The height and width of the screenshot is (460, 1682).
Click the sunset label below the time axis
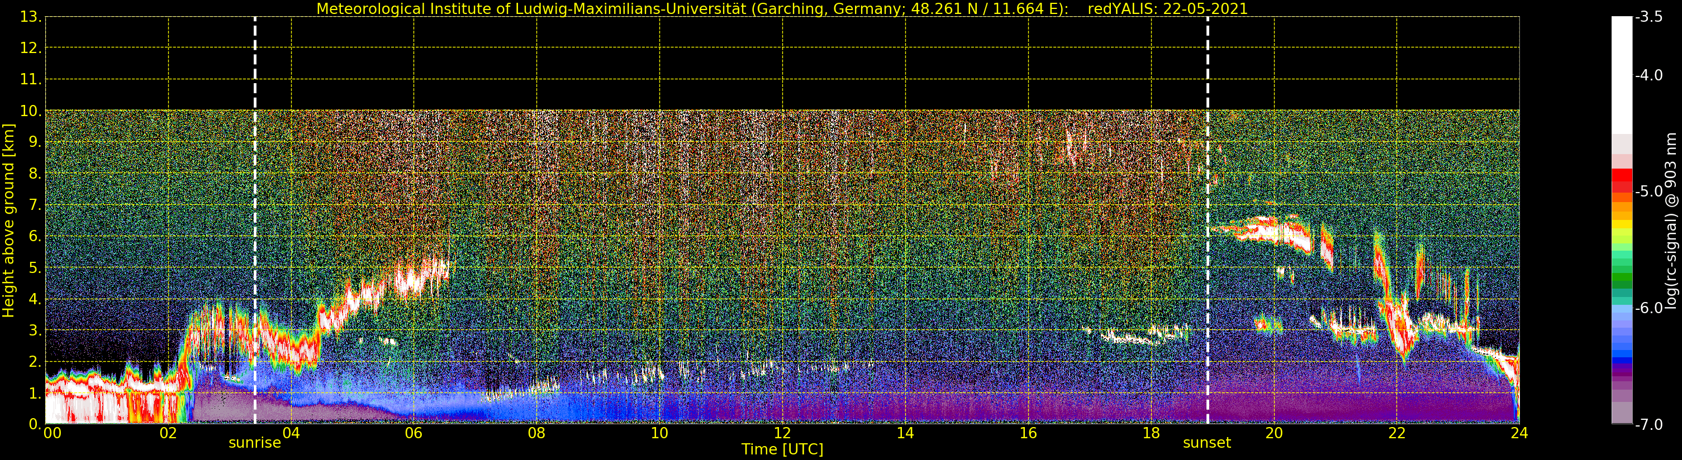pyautogui.click(x=1206, y=443)
